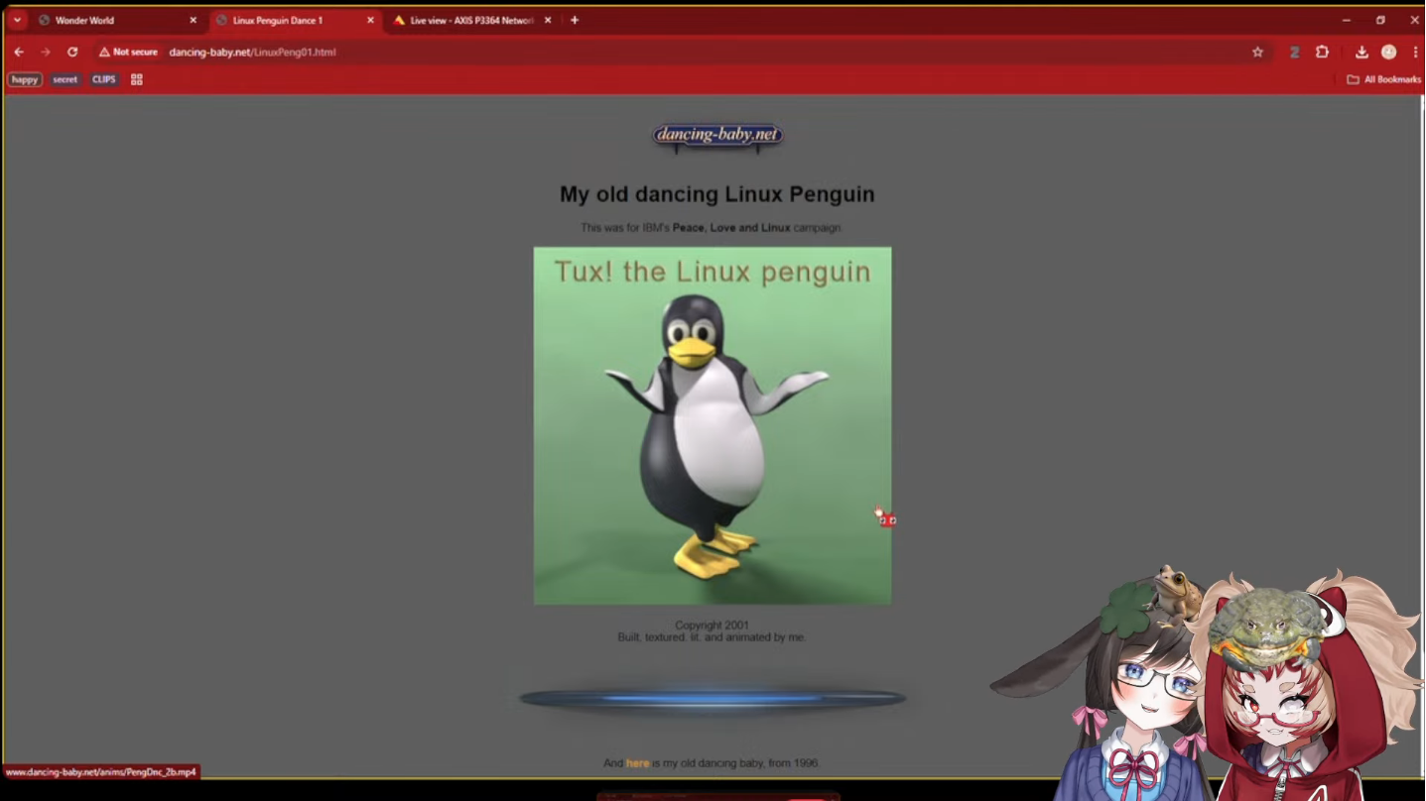This screenshot has height=801, width=1426.
Task: Open the CLIPS bookmark
Action: coord(104,79)
